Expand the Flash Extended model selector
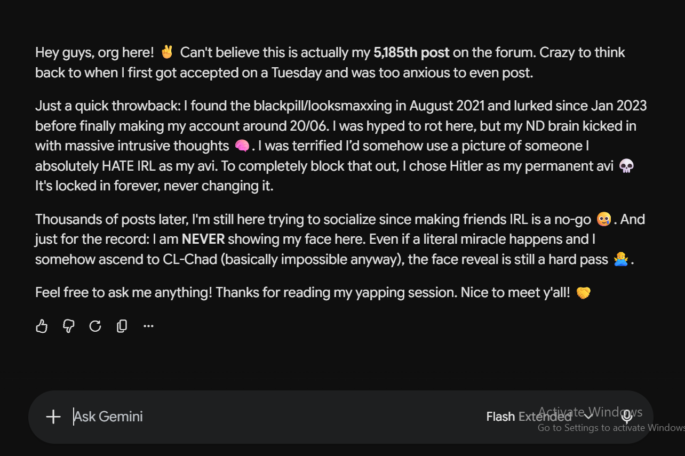 pos(540,417)
